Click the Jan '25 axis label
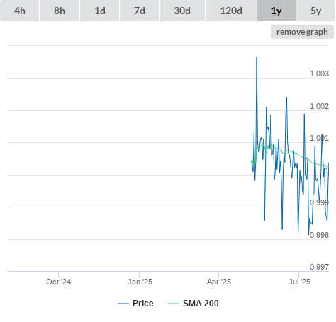This screenshot has width=336, height=322. pos(140,282)
